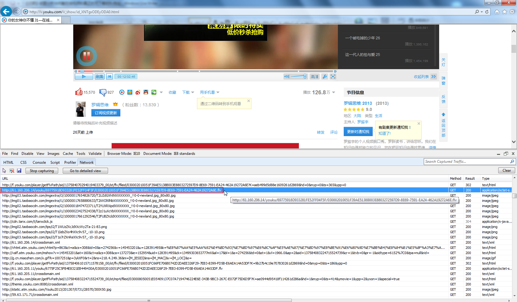
Task: Adjust the player volume slider
Action: point(299,76)
